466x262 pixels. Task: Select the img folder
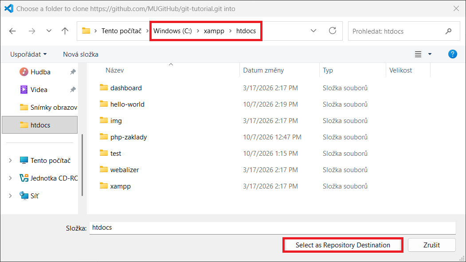116,121
